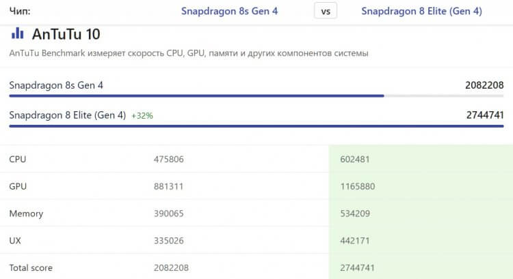Click the score 2082208 above the bar
Screen dimensions: 513x279
tap(484, 85)
